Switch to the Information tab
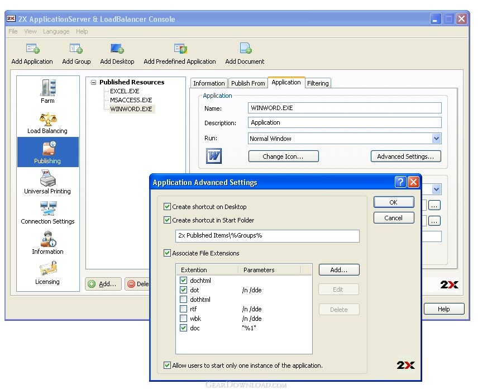The width and height of the screenshot is (492, 389). tap(209, 83)
